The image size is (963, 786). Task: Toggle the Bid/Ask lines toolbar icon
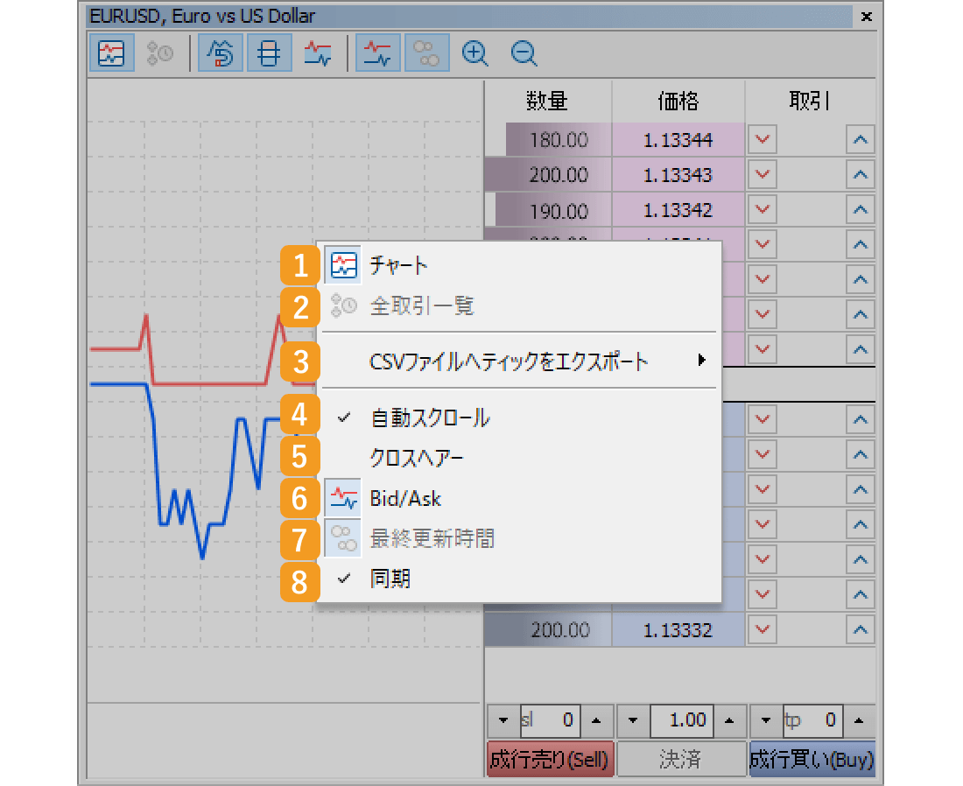tap(377, 53)
